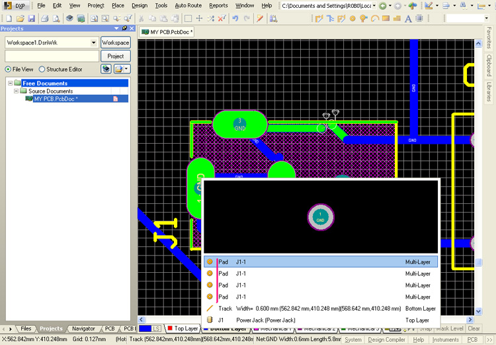Select the Place Fill tool
The image size is (496, 345).
click(x=386, y=19)
